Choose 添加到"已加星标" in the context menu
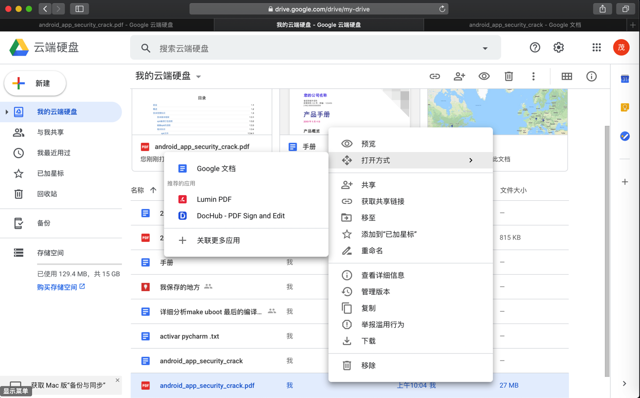The height and width of the screenshot is (398, 640). point(410,234)
